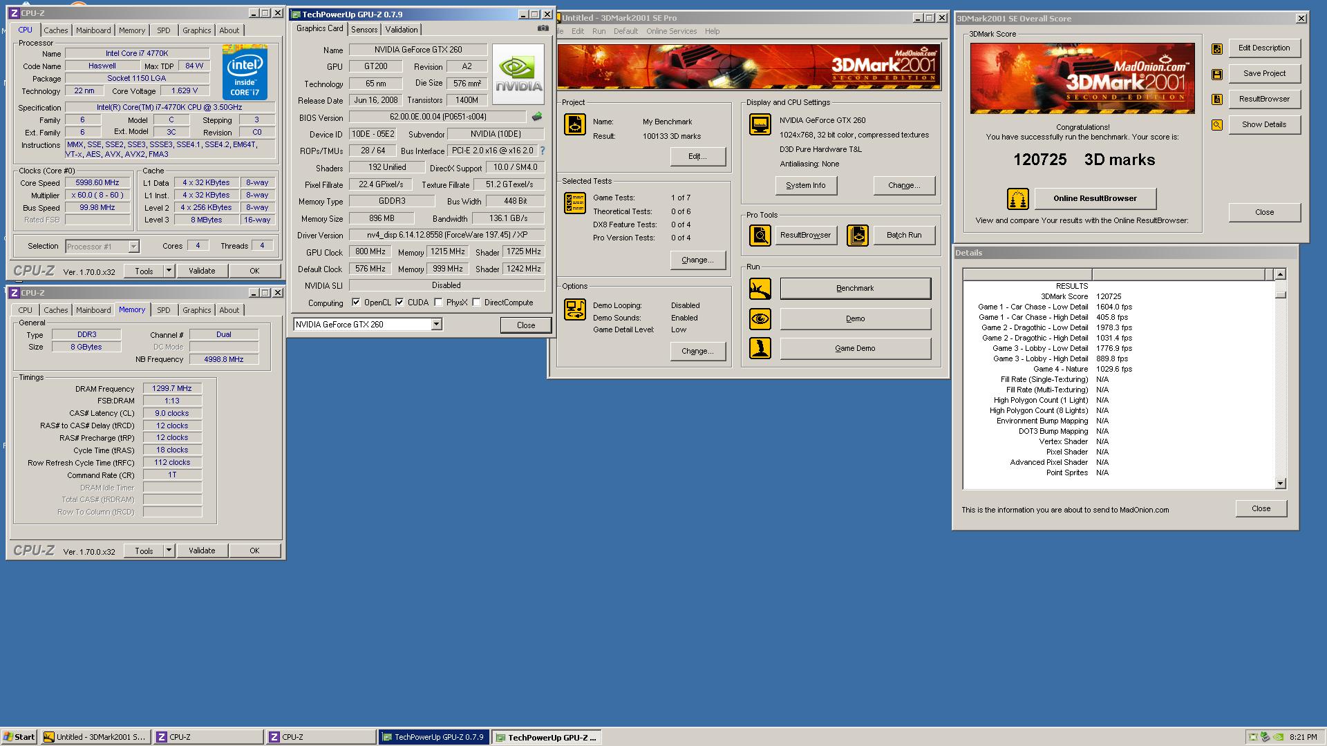Click the ResultBrowser icon in score window
This screenshot has height=746, width=1327.
1217,99
